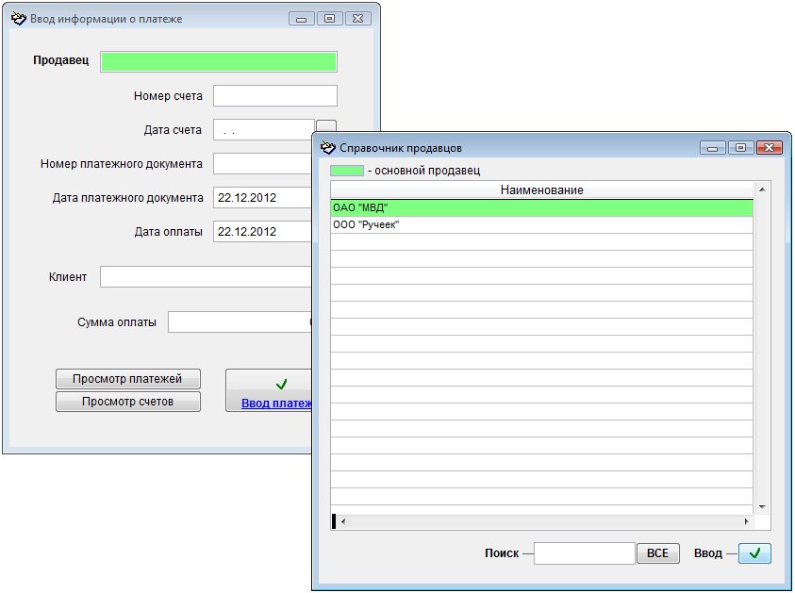Minimize the Справочник продавцов window
795x593 pixels.
coord(712,148)
